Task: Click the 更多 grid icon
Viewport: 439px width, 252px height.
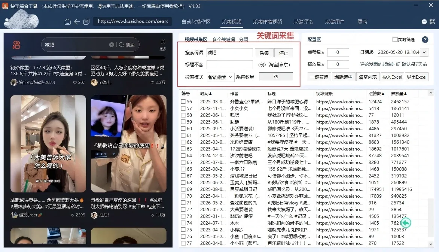Action: click(163, 42)
